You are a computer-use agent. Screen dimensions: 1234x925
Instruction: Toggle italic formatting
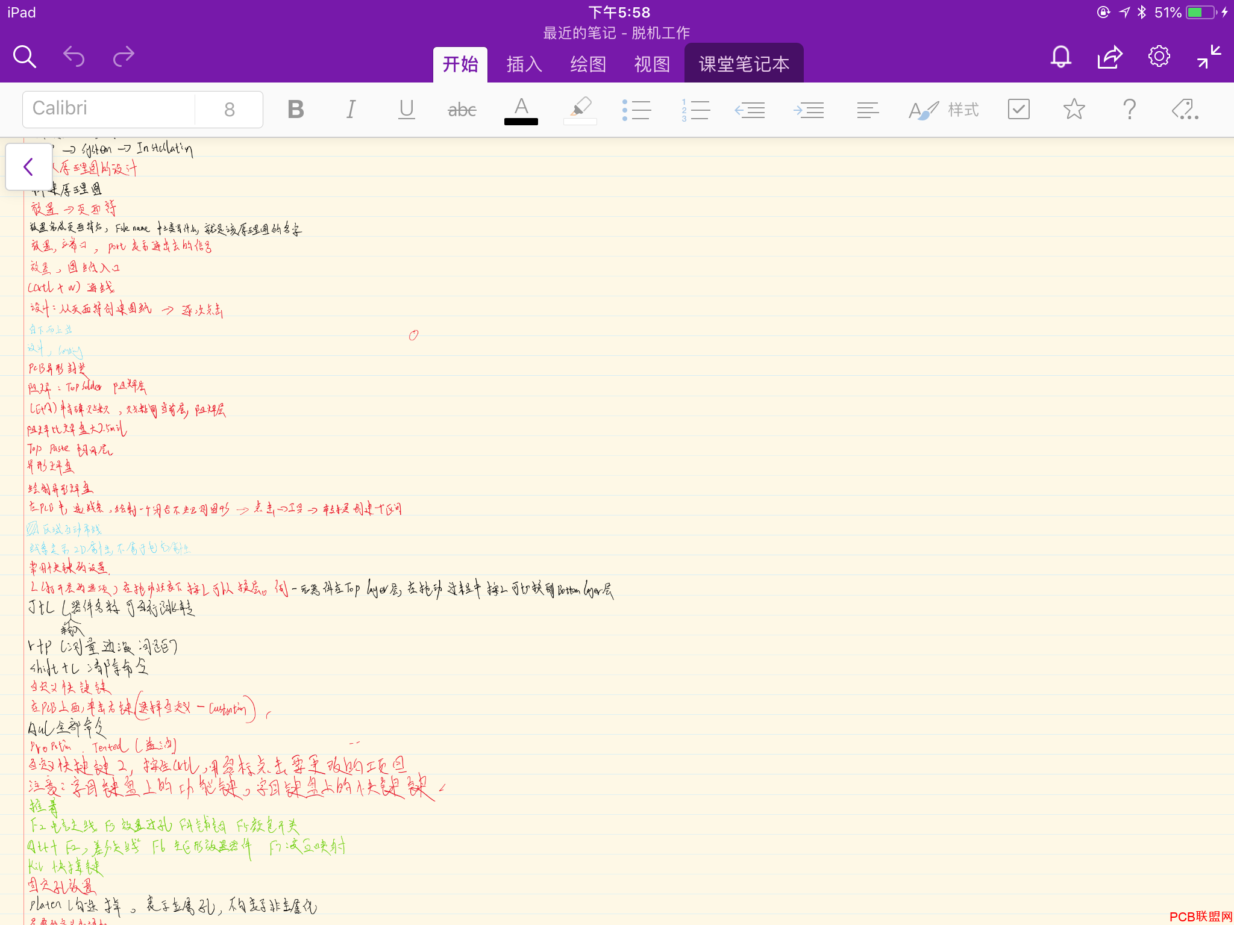pyautogui.click(x=351, y=109)
